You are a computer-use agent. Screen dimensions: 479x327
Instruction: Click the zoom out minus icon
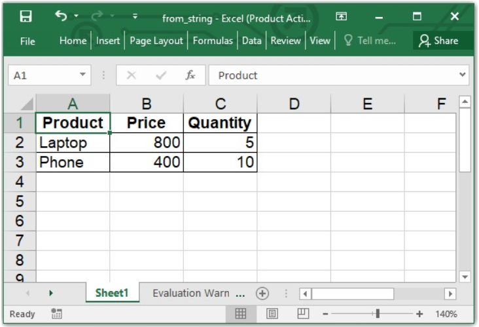pyautogui.click(x=325, y=314)
